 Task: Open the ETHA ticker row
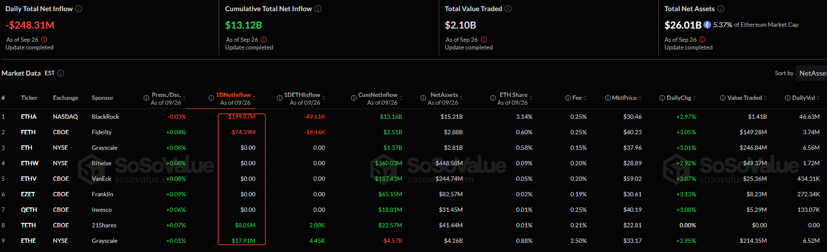pyautogui.click(x=29, y=117)
